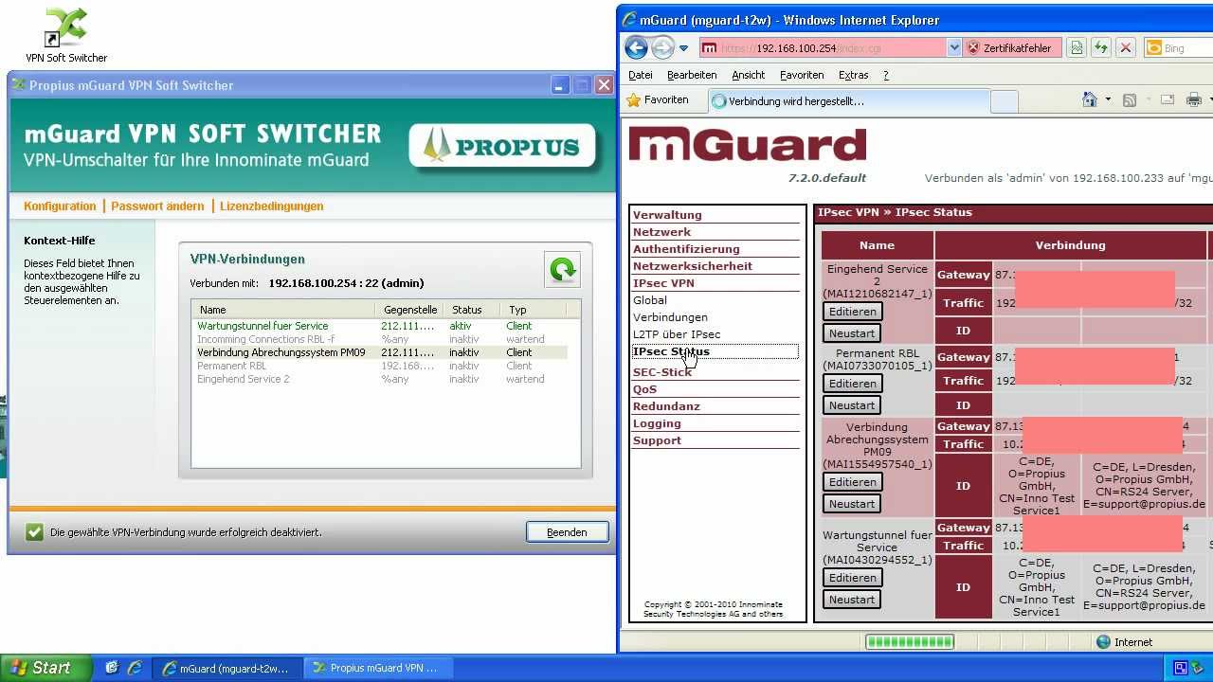Collapse the IPsec VPN sidebar section
The height and width of the screenshot is (682, 1213).
[x=663, y=283]
